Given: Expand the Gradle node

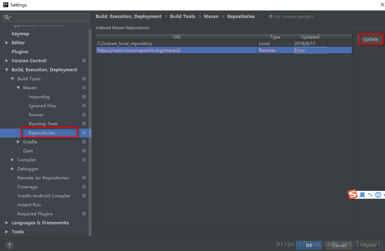Looking at the screenshot, I should pos(18,142).
